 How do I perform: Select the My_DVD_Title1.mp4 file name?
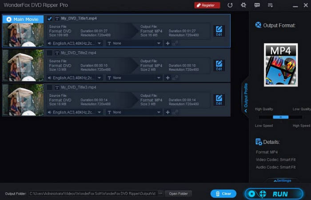(x=79, y=19)
